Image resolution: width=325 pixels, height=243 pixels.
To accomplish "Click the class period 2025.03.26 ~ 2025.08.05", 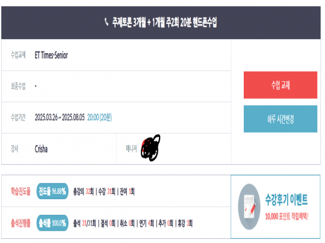I will coord(60,117).
